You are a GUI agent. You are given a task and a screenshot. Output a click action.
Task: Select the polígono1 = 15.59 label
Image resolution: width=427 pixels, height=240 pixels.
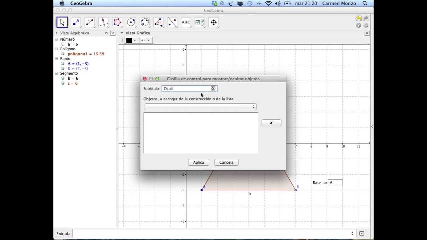coord(86,54)
